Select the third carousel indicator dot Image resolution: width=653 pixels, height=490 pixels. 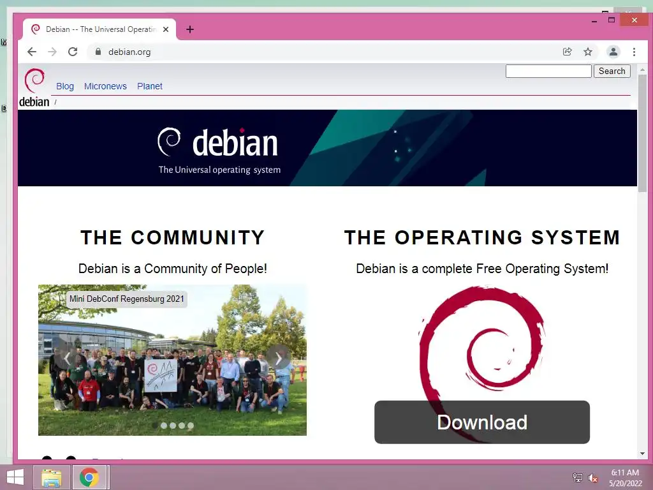pyautogui.click(x=173, y=426)
